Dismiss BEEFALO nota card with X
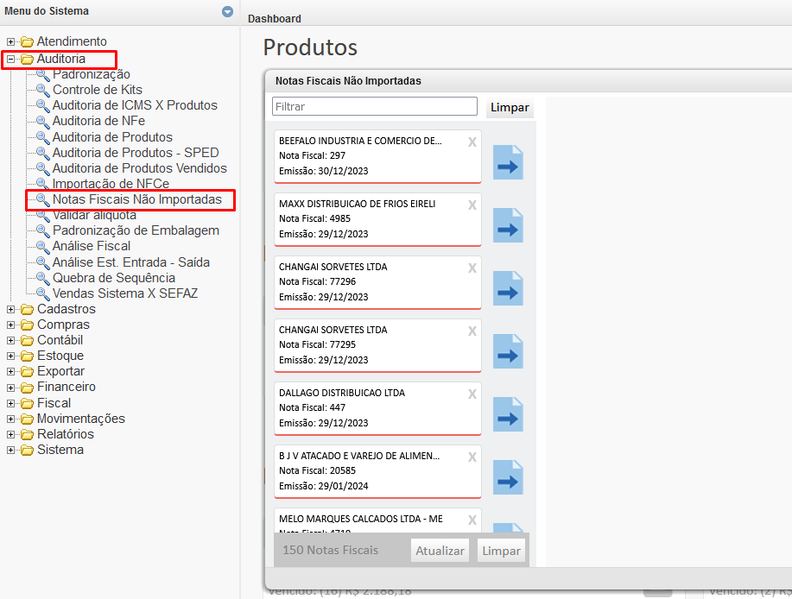The image size is (792, 599). click(472, 142)
